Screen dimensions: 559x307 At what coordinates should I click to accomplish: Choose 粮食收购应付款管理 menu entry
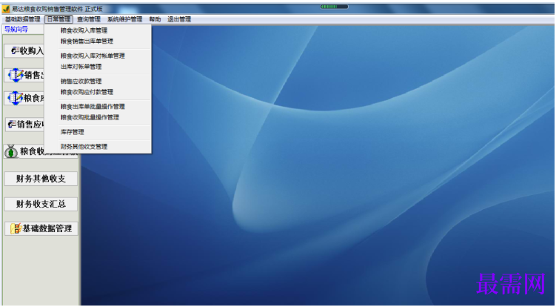point(87,92)
